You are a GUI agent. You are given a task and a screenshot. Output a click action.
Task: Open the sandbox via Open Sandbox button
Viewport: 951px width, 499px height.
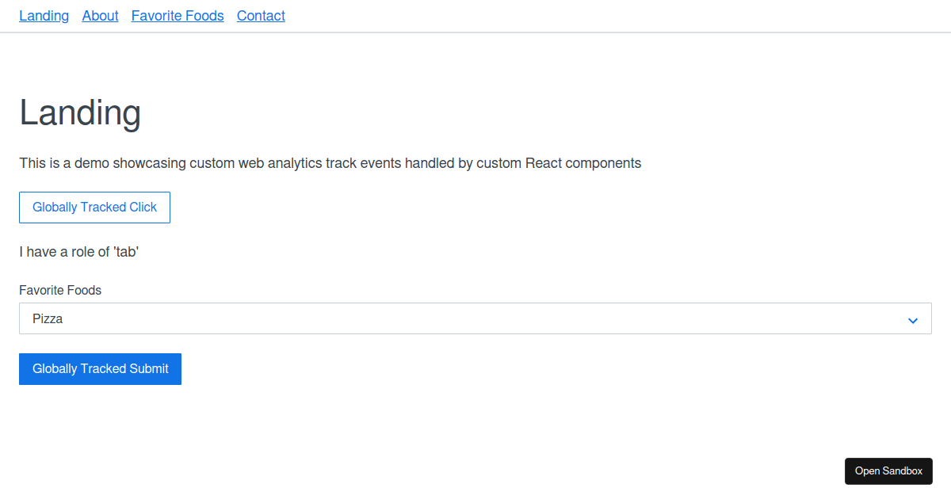click(888, 470)
